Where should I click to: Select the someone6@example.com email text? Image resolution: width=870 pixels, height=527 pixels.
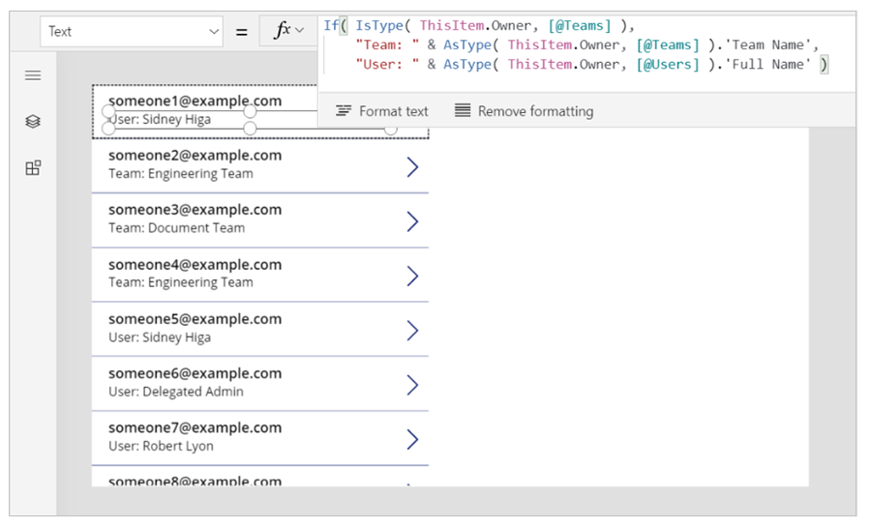click(195, 373)
